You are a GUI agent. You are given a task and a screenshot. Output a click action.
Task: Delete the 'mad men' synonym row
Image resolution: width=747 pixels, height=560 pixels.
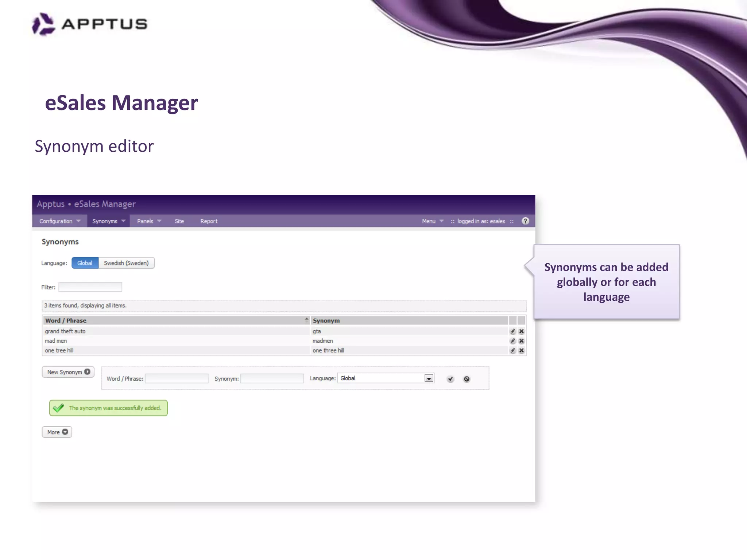[521, 341]
